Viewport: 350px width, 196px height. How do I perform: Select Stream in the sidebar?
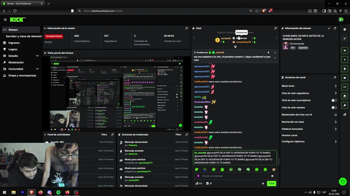click(21, 30)
